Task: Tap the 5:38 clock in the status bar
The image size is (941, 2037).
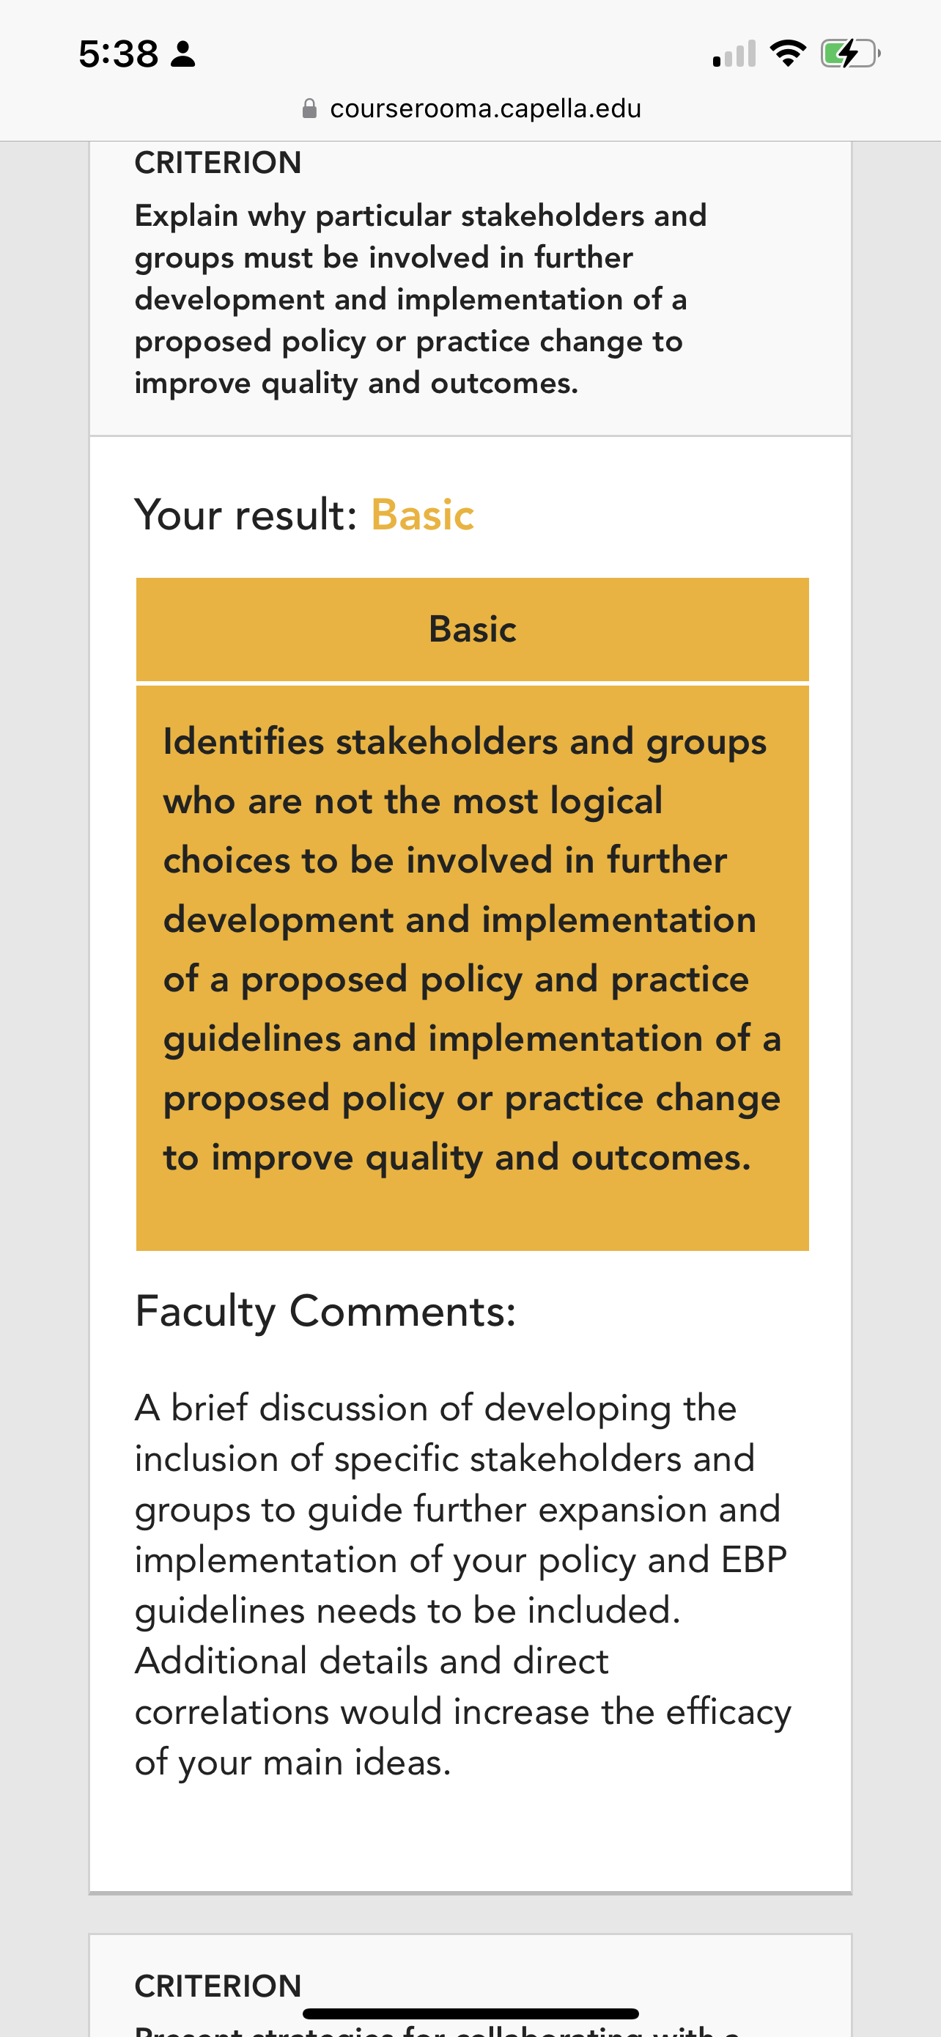Action: tap(119, 54)
